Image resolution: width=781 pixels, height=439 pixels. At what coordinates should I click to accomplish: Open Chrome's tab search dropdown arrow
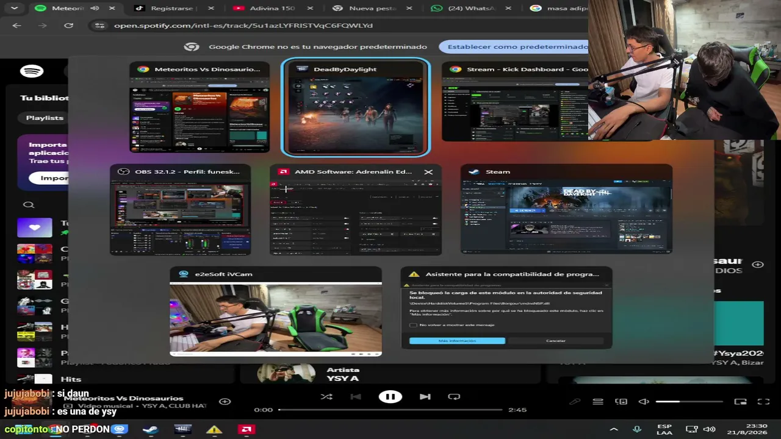[x=14, y=9]
